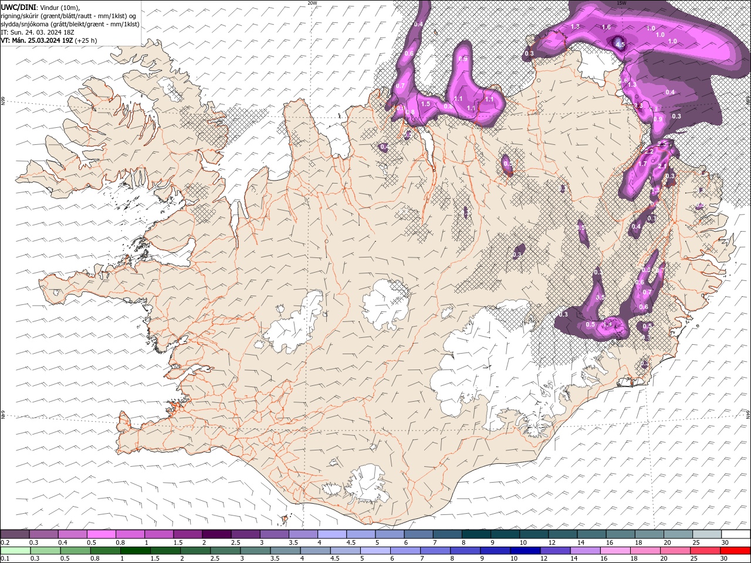Select the medium green 0.5 rain legend swatch
The image size is (751, 563).
[76, 550]
